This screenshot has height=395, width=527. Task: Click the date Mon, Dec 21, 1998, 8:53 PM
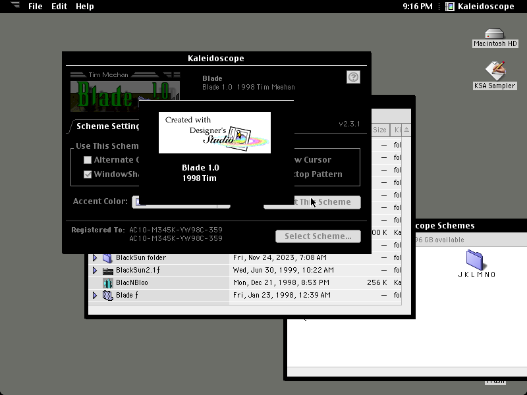281,283
